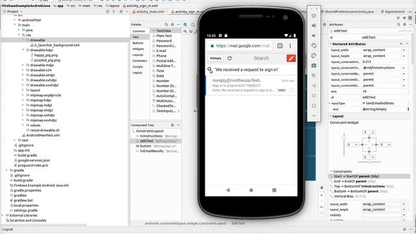The image size is (416, 234).
Task: Open emulator extended controls three dots
Action: tap(314, 116)
